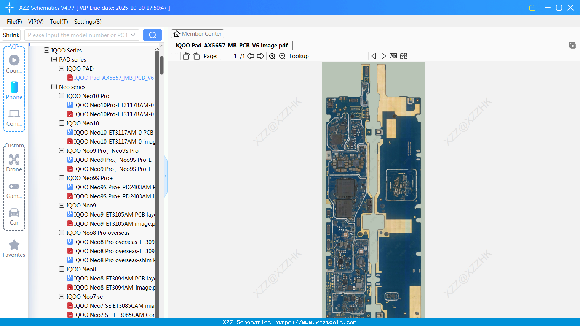Open the Member Center
Screen dimensions: 580x326
(x=197, y=34)
